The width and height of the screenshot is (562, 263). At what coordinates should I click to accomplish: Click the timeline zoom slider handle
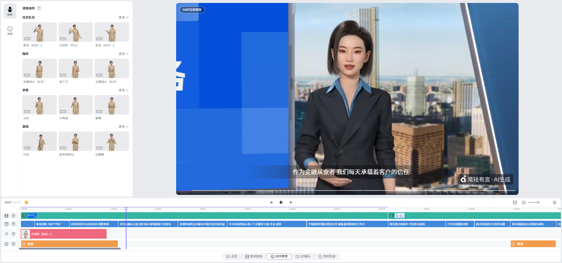tap(538, 203)
